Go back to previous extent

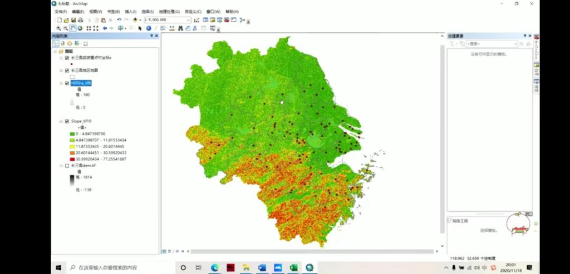[x=105, y=28]
